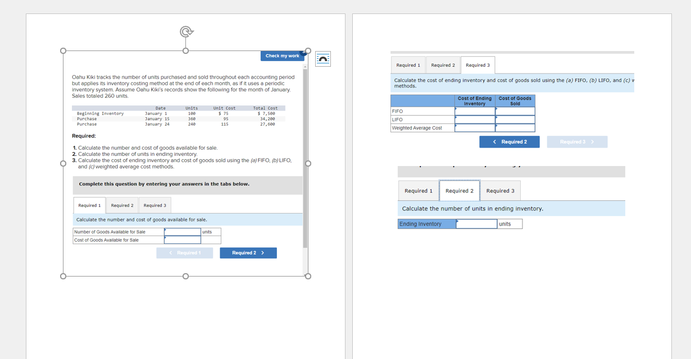The height and width of the screenshot is (359, 691).
Task: Click "Calculate the number of units in ending inventory" on right page
Action: tap(472, 209)
